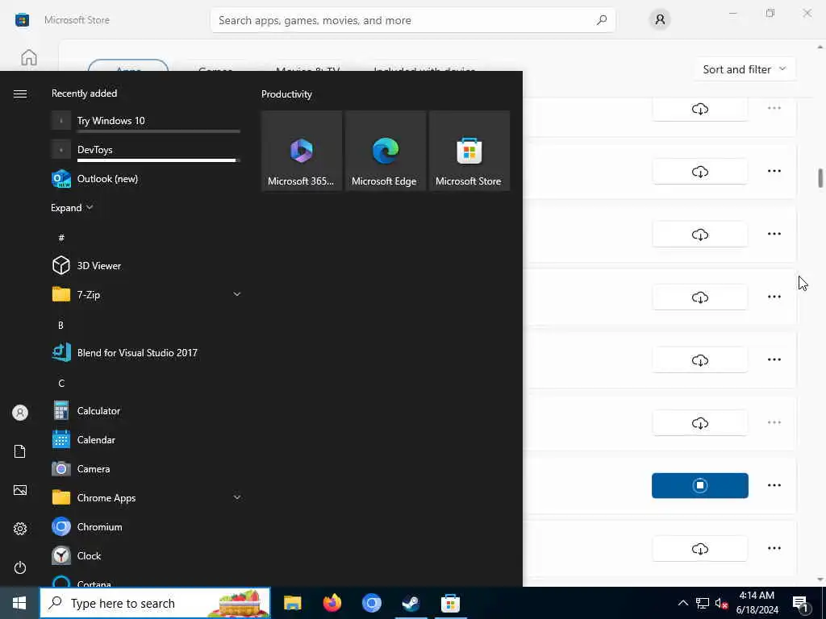This screenshot has width=826, height=619.
Task: Click the 'Recently added' heading
Action: (x=84, y=93)
